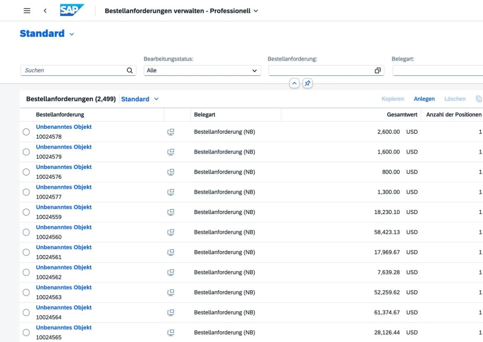483x342 pixels.
Task: Click the total value 58,423.13
Action: 387,232
